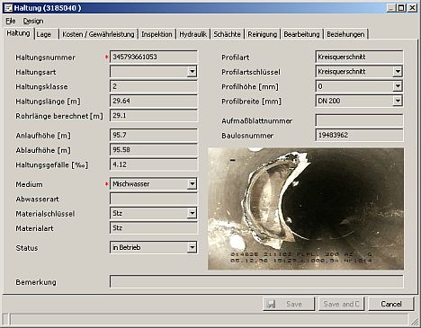Click the Save button
This screenshot has width=421, height=328.
(289, 304)
